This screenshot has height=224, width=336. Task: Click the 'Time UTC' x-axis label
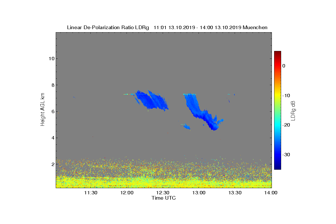pos(164,198)
